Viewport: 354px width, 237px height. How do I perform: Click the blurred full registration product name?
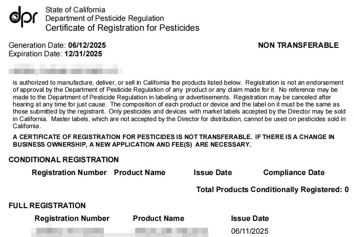(x=172, y=231)
